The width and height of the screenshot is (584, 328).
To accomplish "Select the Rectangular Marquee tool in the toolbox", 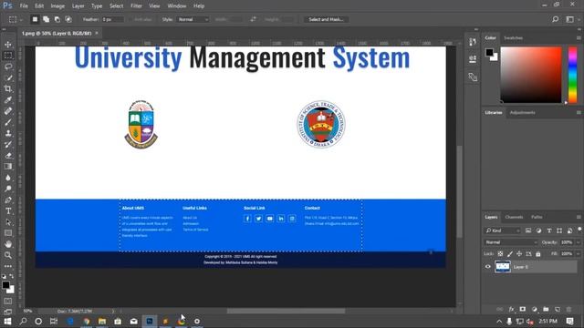I will pos(8,56).
